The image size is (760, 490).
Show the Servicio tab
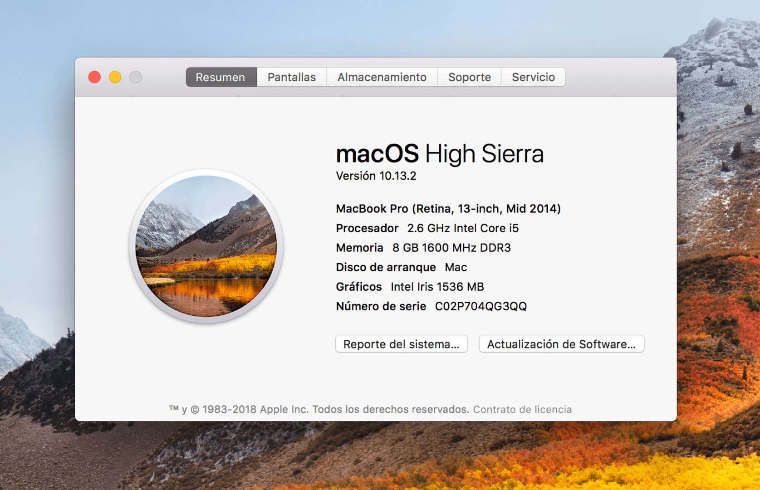533,77
